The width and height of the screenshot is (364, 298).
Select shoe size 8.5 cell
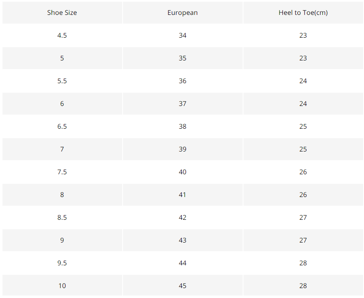point(62,217)
